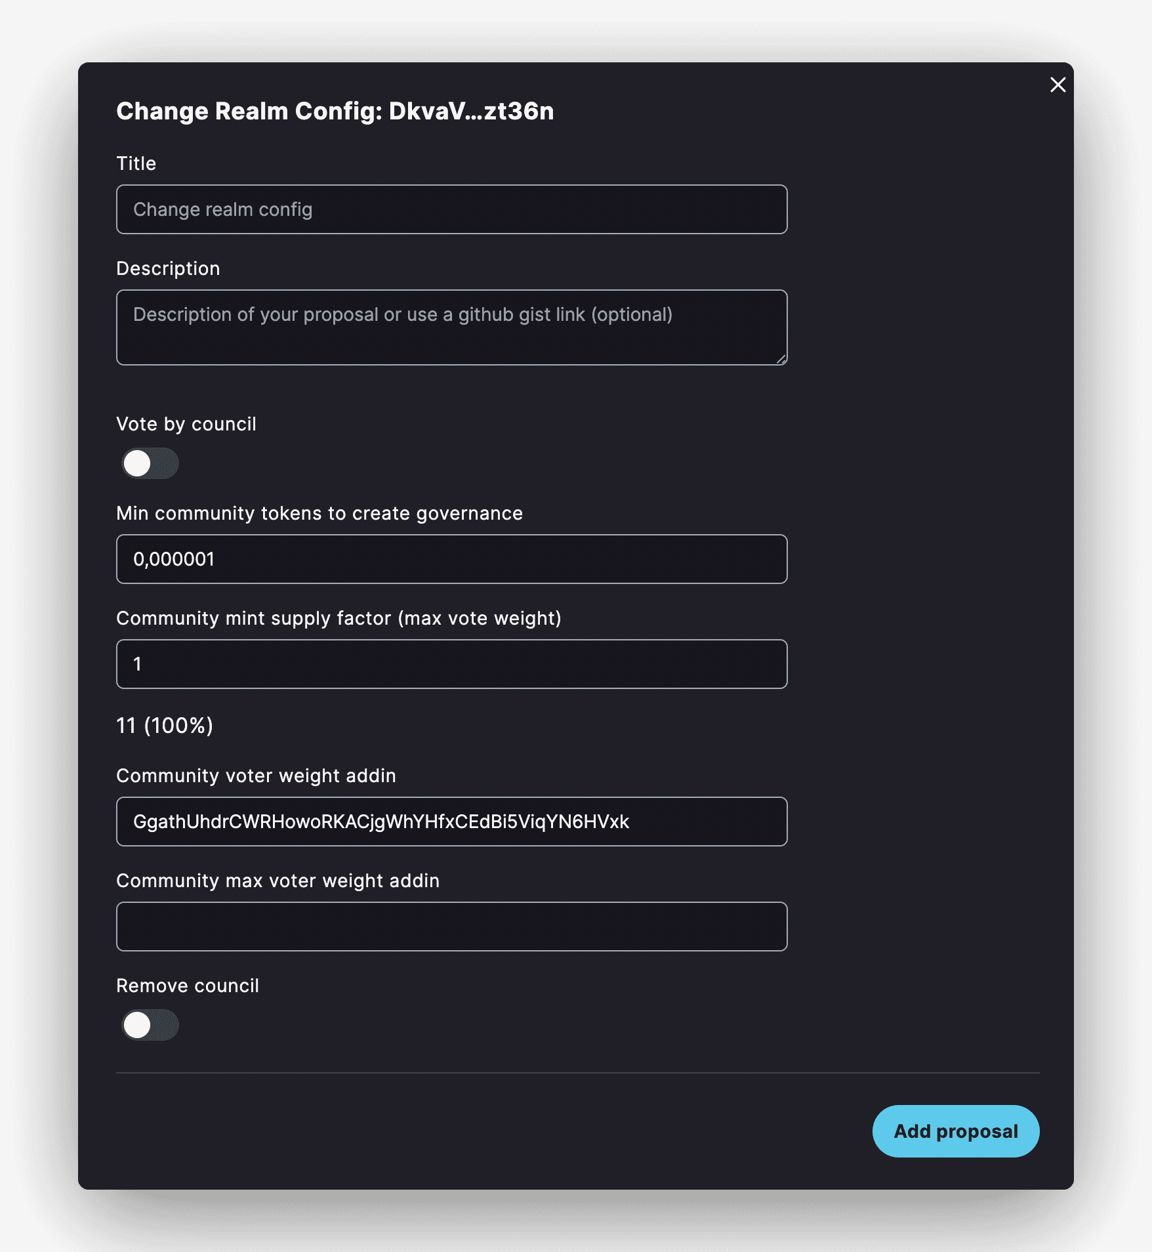
Task: Click the "11 (100%)" supply factor text
Action: [165, 726]
